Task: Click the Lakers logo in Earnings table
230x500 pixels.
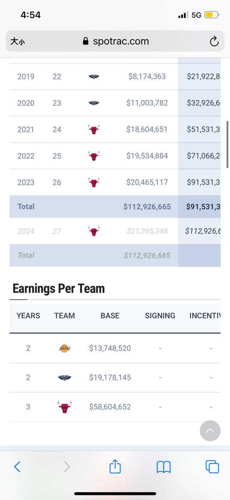Action: coord(65,348)
